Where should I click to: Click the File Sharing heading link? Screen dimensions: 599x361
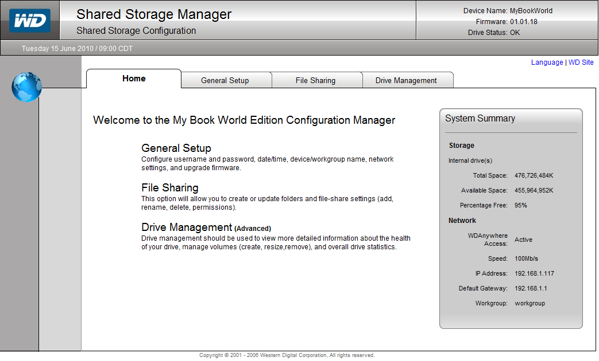coord(169,187)
